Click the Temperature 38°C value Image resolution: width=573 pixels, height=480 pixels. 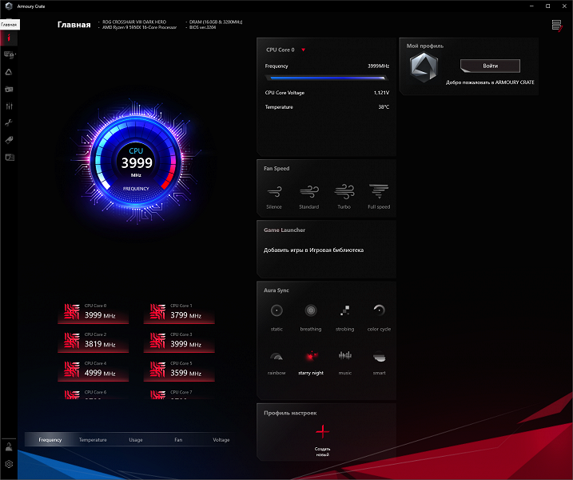point(384,107)
